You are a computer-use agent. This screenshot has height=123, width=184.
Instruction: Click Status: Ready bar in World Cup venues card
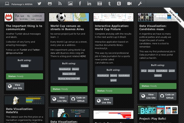point(69,89)
